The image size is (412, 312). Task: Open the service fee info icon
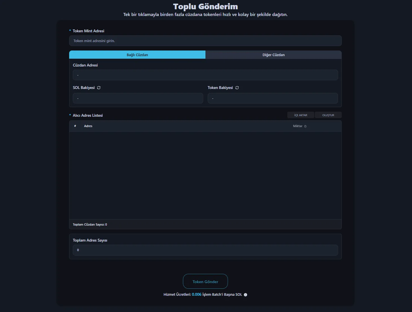245,295
